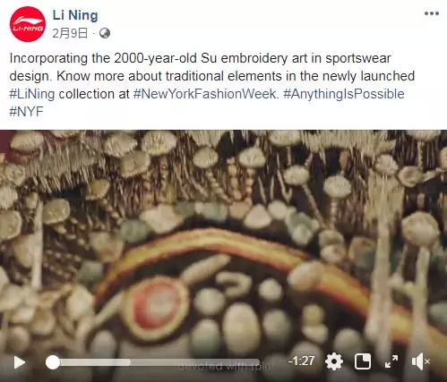Open the 2月9日 post date link
447x382 pixels.
[70, 33]
